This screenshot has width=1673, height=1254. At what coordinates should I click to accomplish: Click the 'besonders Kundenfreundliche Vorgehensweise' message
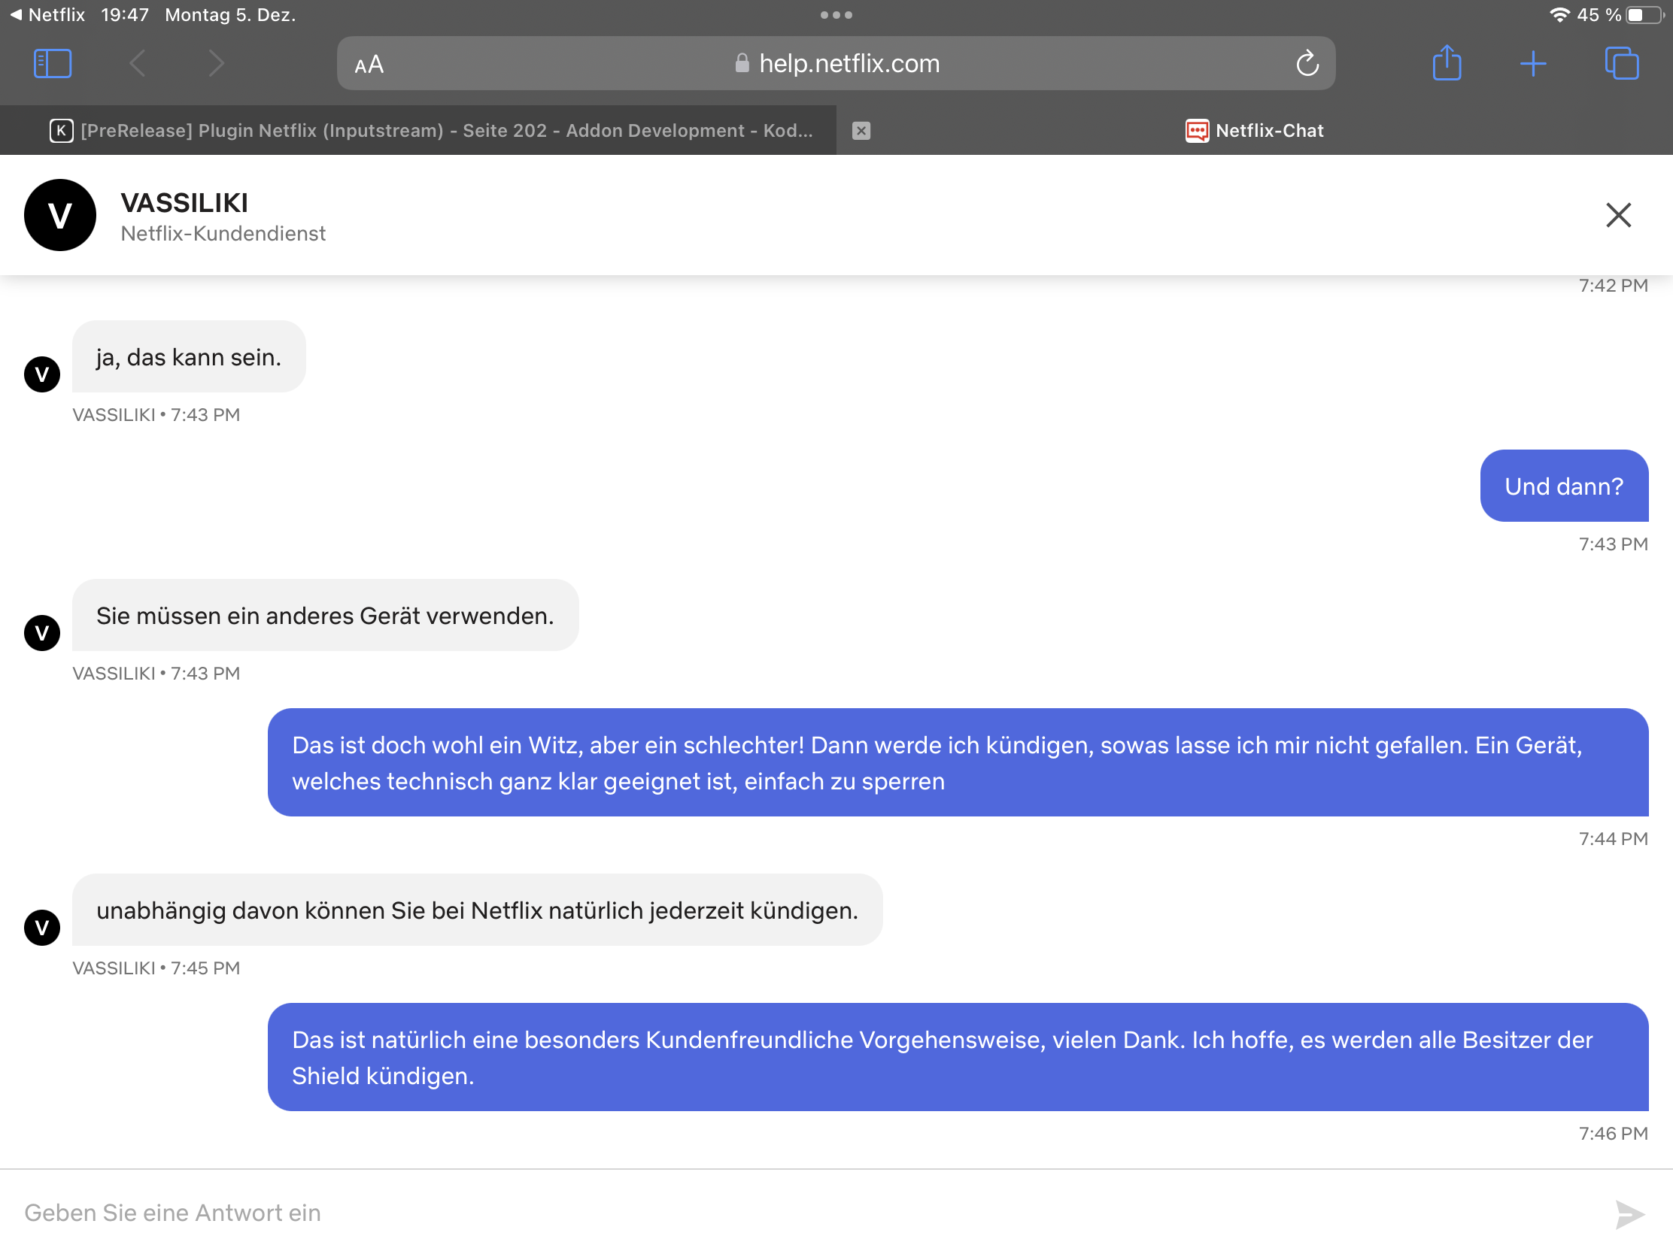click(958, 1058)
